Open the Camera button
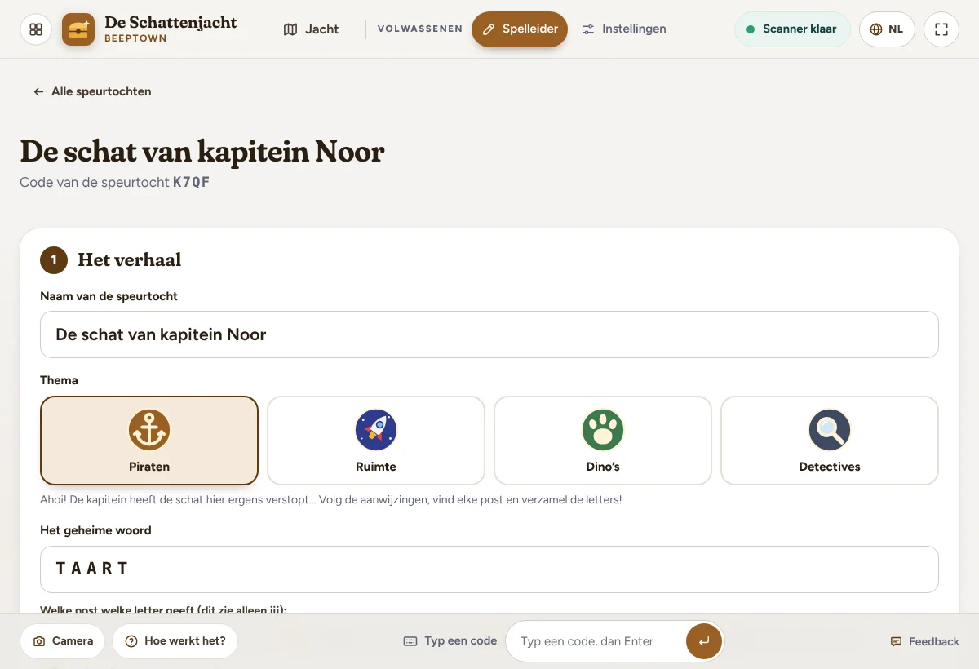Viewport: 979px width, 669px height. pos(63,641)
